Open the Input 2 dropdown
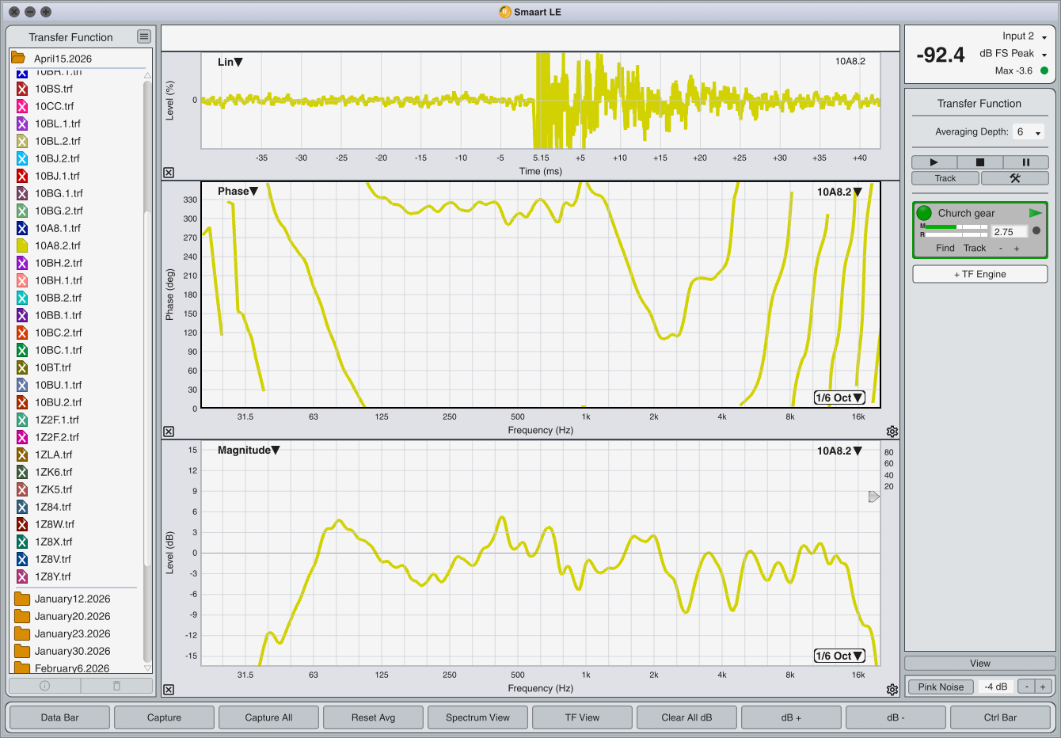Screen dimensions: 1061x738 (x=1025, y=36)
